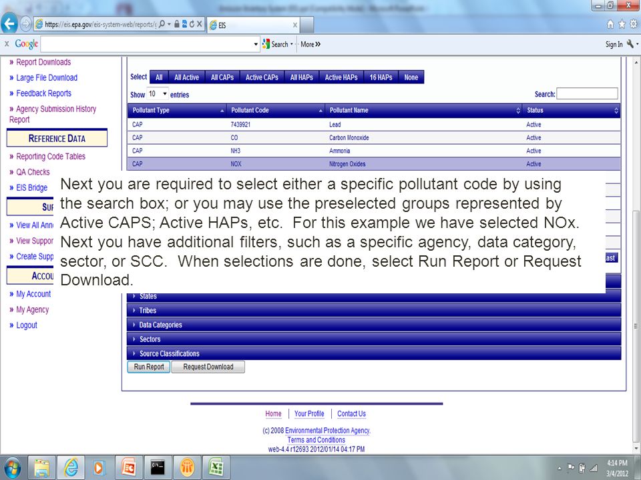Open Command Prompt taskbar icon
The height and width of the screenshot is (480, 641).
click(158, 467)
